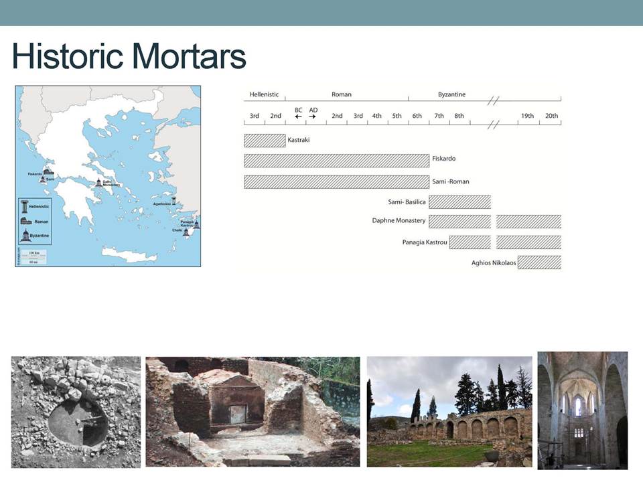This screenshot has width=643, height=482.
Task: Select the Panagia Kastrou bar adjoining its label
Action: click(470, 242)
